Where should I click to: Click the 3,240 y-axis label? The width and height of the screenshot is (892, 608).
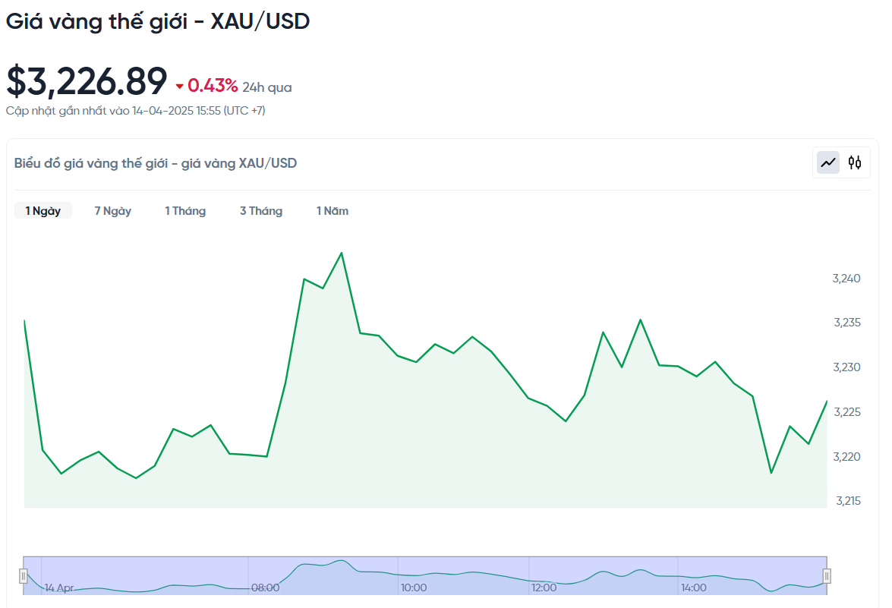[846, 278]
